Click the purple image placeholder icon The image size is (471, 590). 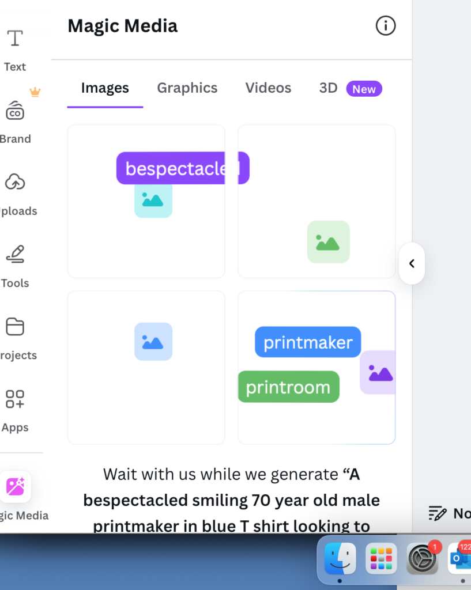(378, 373)
